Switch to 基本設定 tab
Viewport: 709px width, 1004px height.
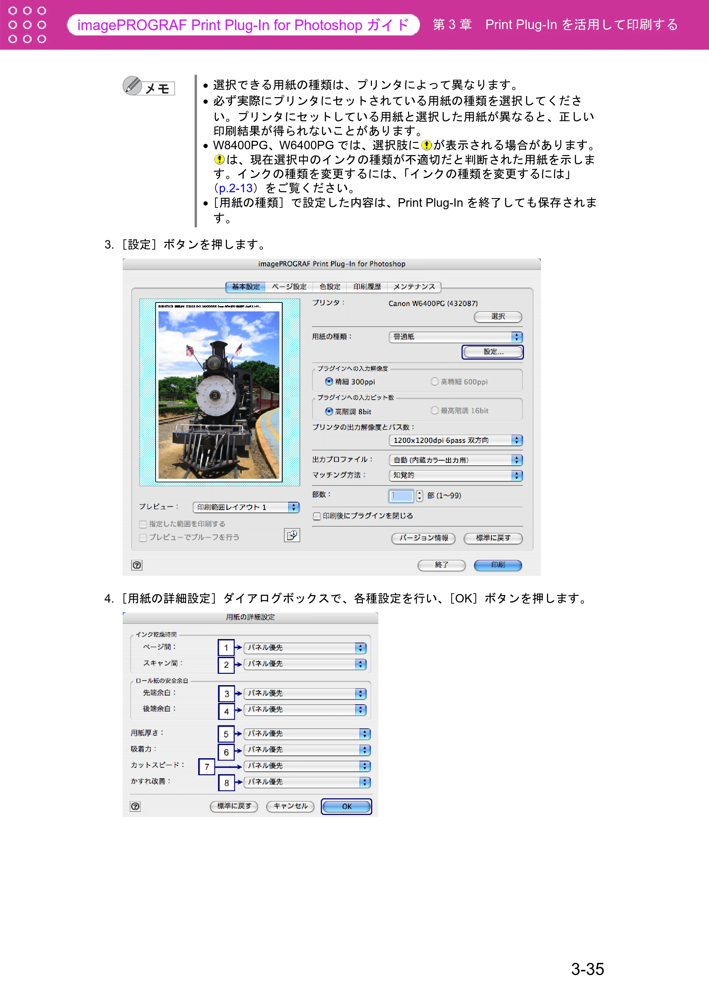point(246,287)
